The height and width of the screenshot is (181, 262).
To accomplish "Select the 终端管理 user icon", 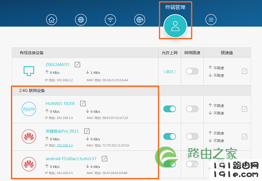I will 175,26.
